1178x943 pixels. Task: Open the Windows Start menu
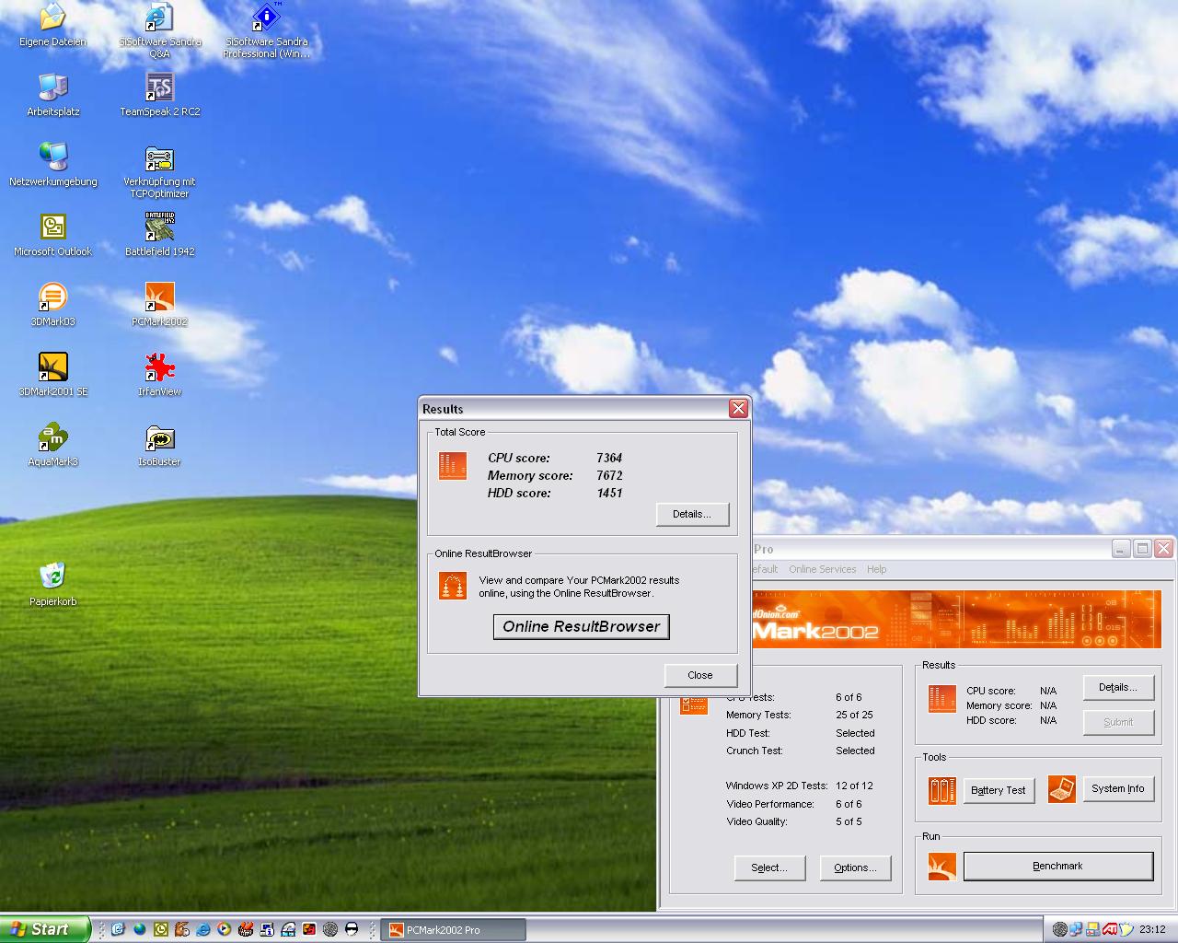tap(45, 929)
